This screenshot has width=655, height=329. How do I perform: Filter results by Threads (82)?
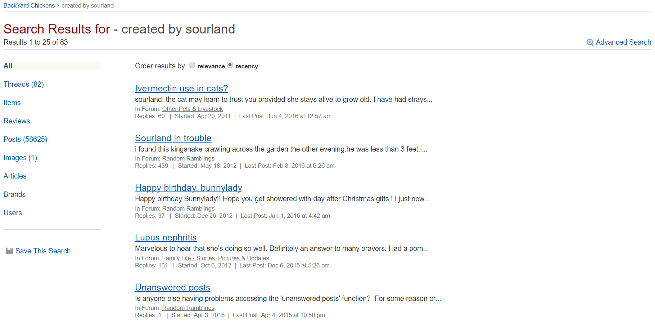point(24,84)
